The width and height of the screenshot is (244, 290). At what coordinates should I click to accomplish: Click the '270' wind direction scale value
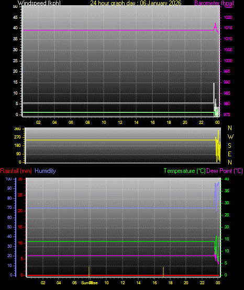point(17,137)
